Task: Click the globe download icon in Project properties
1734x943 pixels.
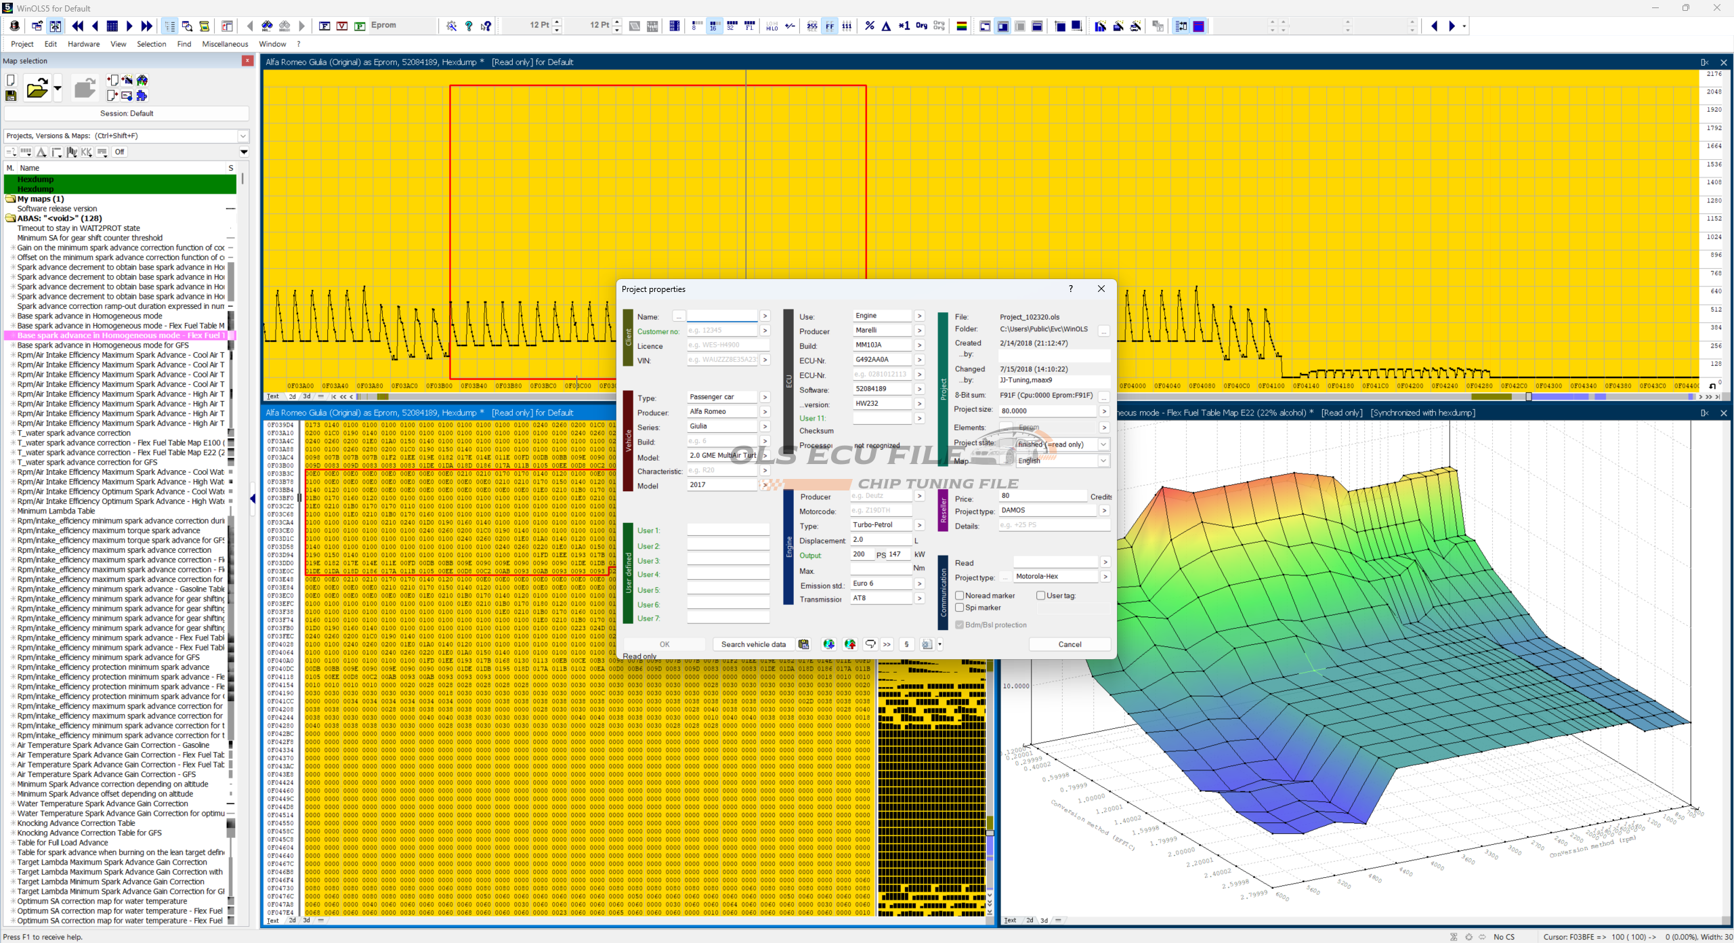Action: click(x=828, y=644)
